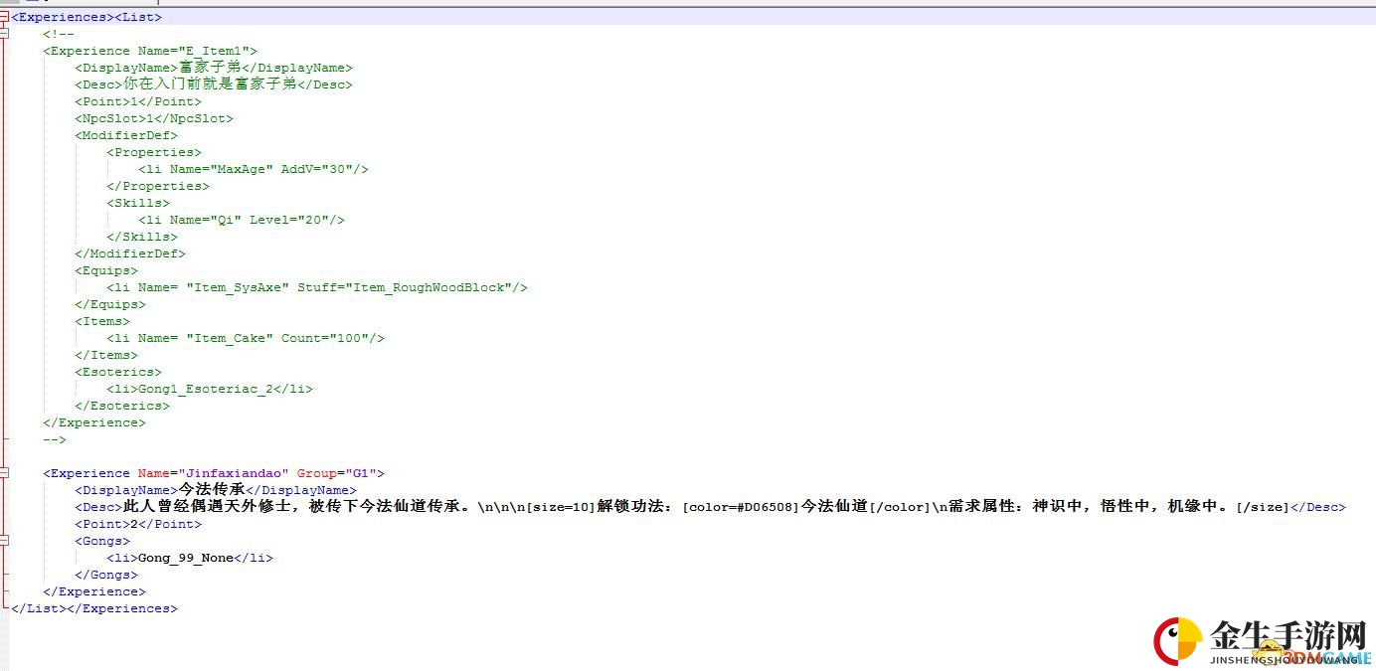Click the [color=#D06508] code in Desc

pos(742,507)
